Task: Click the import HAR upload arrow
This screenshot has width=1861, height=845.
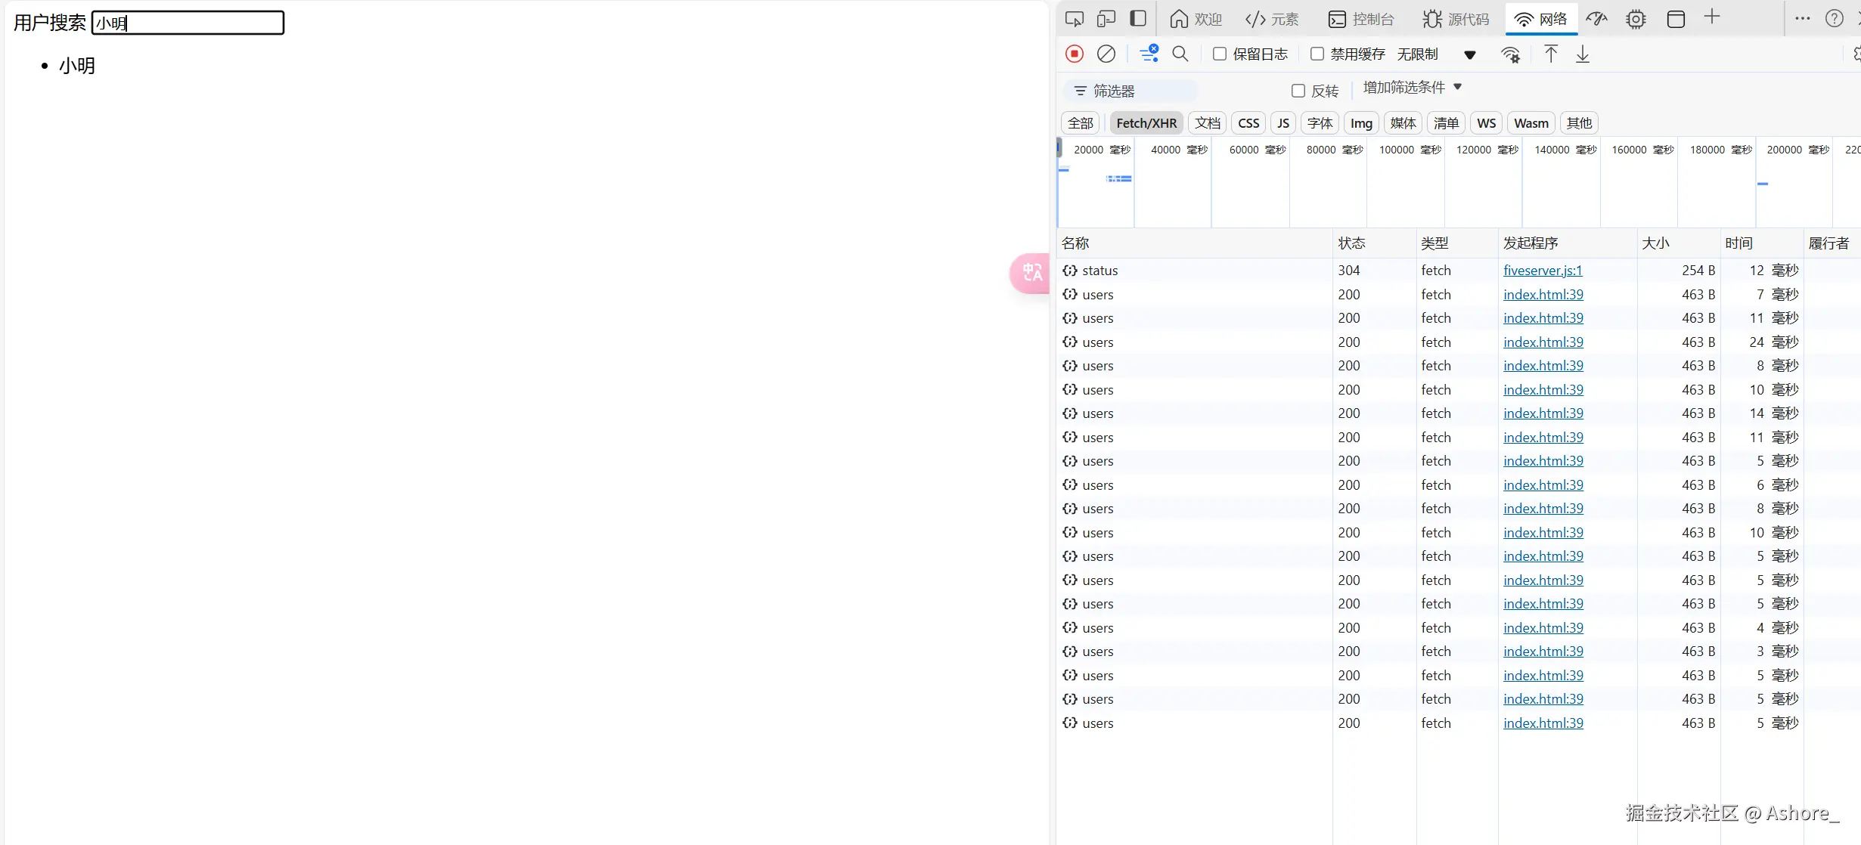Action: click(x=1550, y=54)
